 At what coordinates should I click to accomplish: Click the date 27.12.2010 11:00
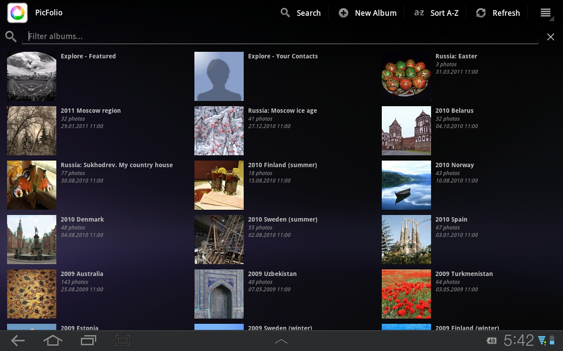pyautogui.click(x=269, y=126)
